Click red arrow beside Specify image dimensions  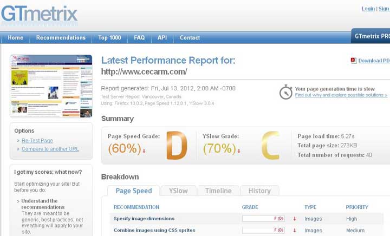295,219
